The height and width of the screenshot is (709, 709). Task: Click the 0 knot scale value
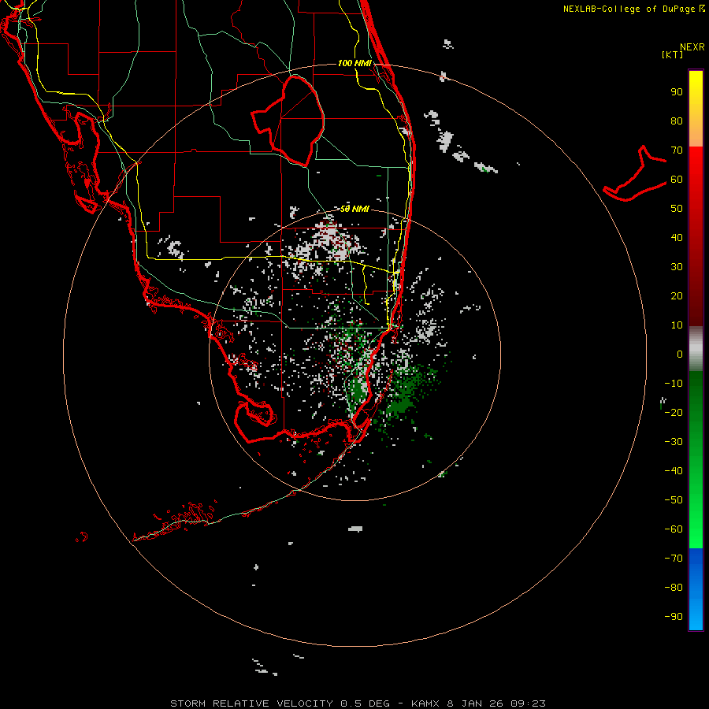coord(680,354)
